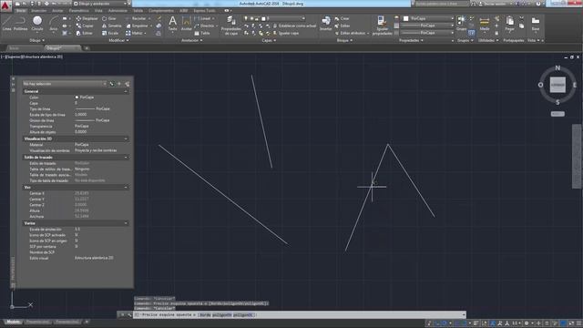This screenshot has width=583, height=328.
Task: Click quick select icon in Properties palette
Action: [128, 84]
